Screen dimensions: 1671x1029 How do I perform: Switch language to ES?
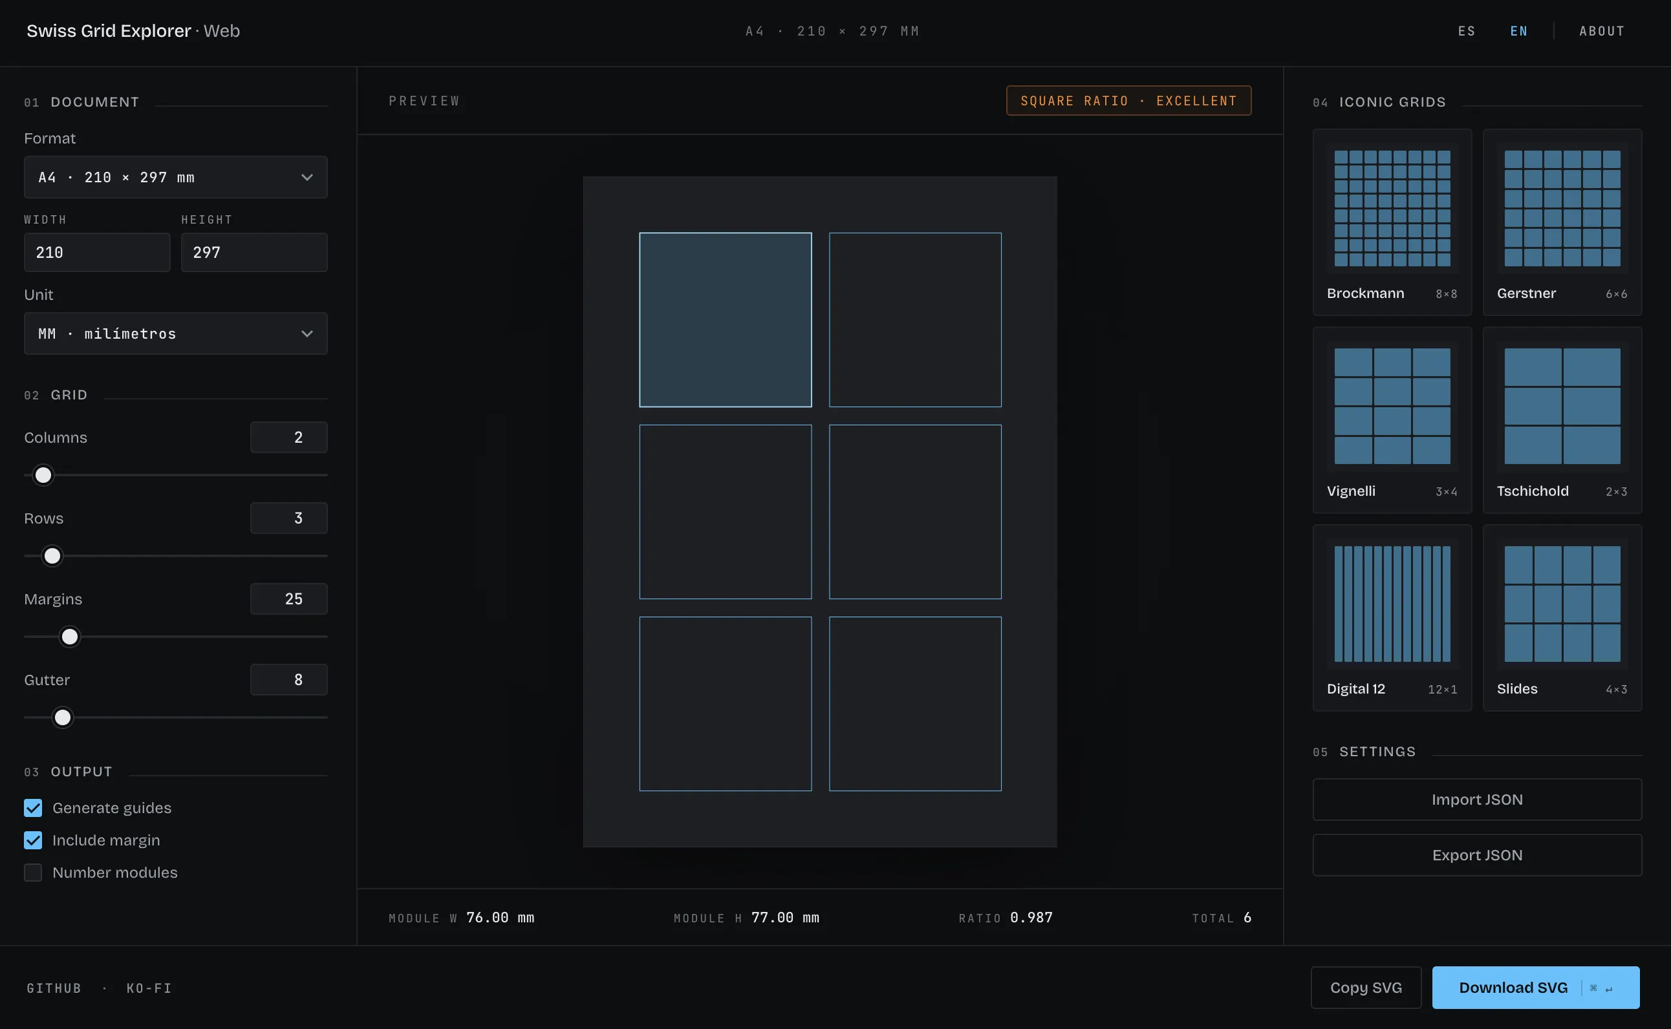tap(1467, 31)
